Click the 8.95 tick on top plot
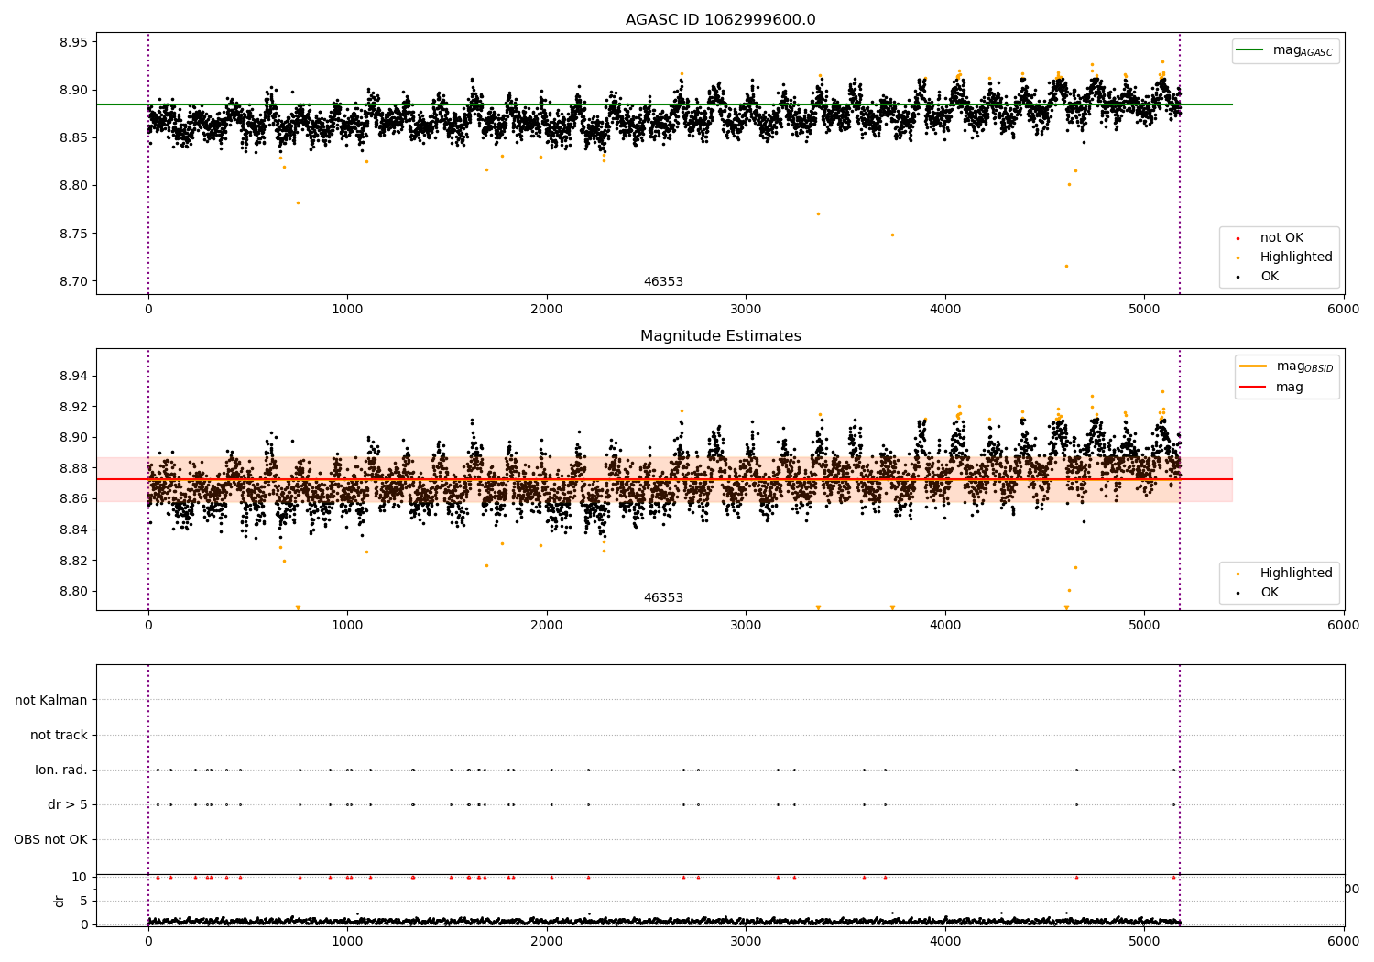 pos(73,42)
